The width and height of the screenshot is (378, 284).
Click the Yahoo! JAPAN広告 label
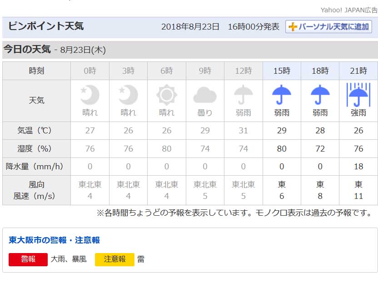pos(349,10)
